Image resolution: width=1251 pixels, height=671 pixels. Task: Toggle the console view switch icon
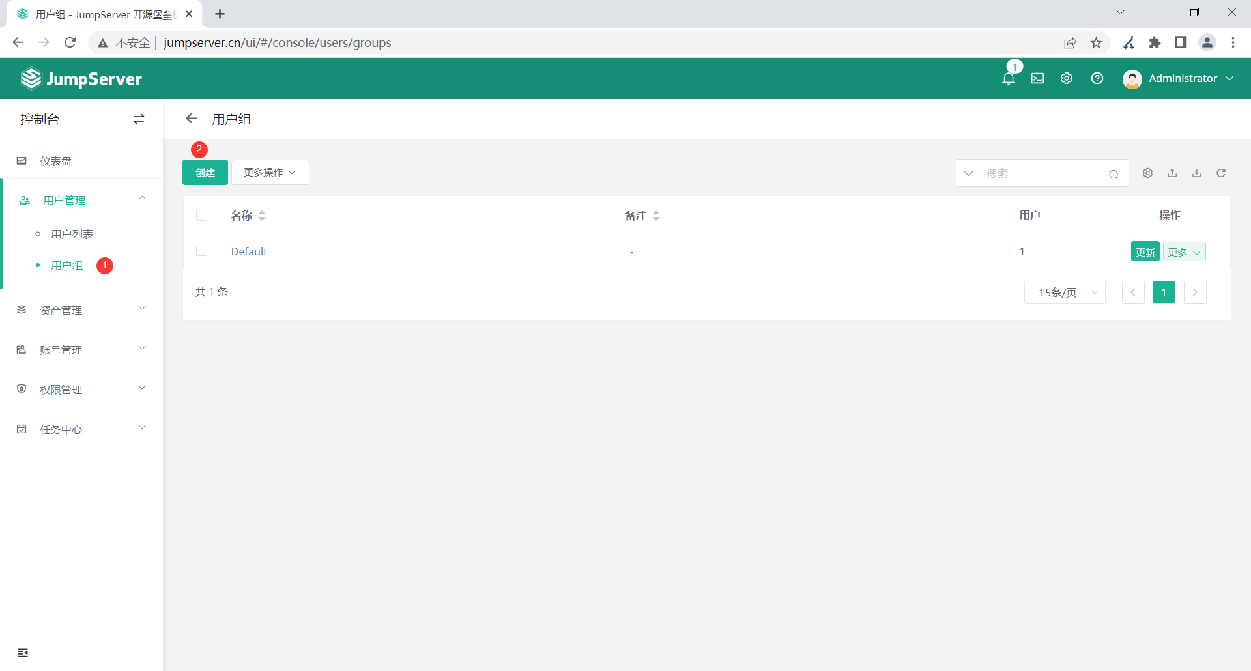[139, 119]
